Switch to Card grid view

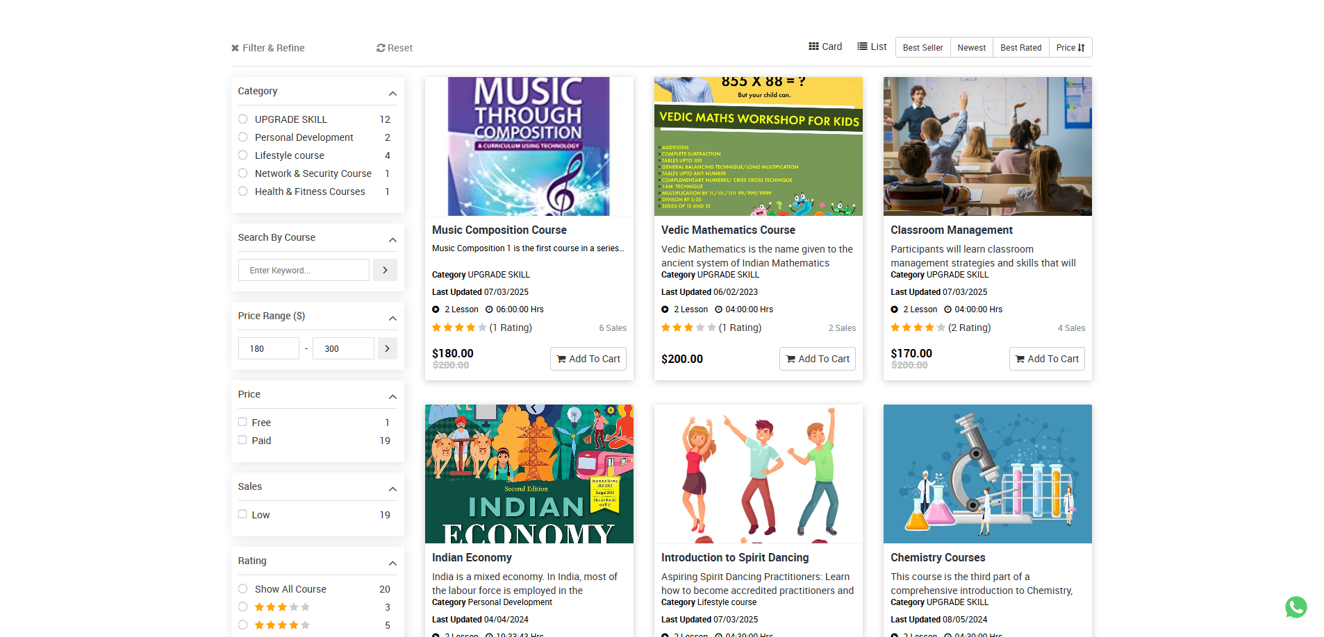pos(825,46)
